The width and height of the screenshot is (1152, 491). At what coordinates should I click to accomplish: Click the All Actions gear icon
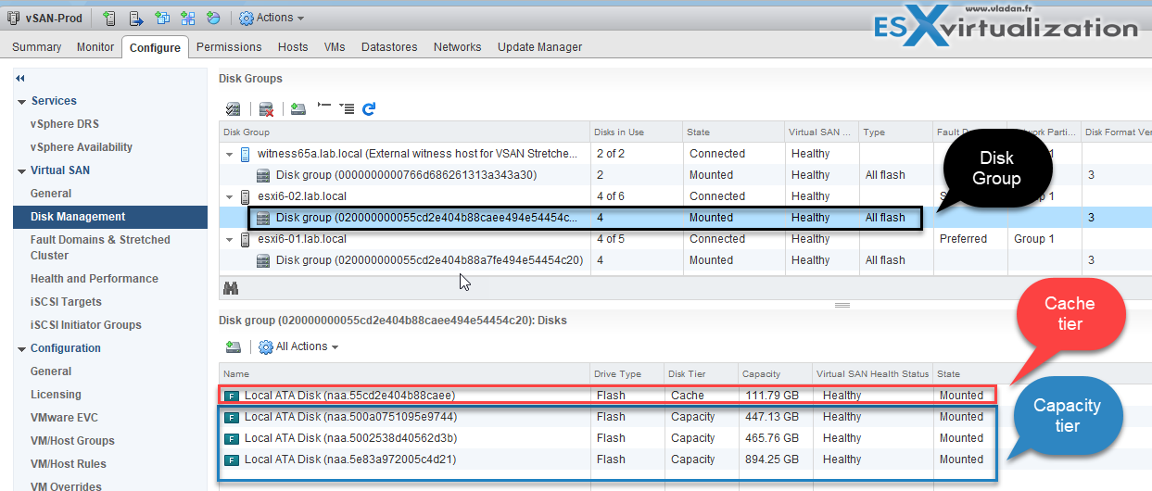coord(267,346)
